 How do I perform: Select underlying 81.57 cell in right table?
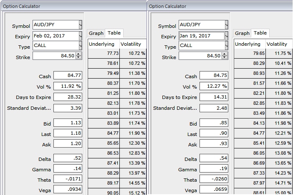point(250,83)
